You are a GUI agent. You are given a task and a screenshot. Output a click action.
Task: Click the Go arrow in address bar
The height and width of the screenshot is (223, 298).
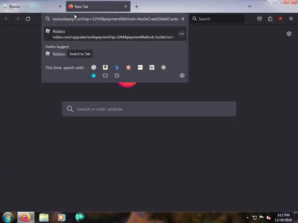(x=182, y=19)
